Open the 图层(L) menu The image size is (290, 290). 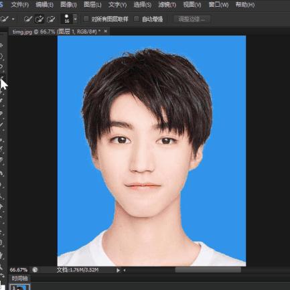pos(92,5)
